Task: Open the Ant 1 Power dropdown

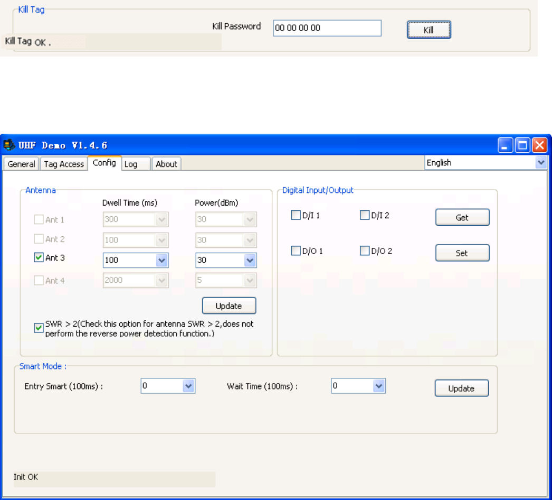Action: [x=250, y=220]
